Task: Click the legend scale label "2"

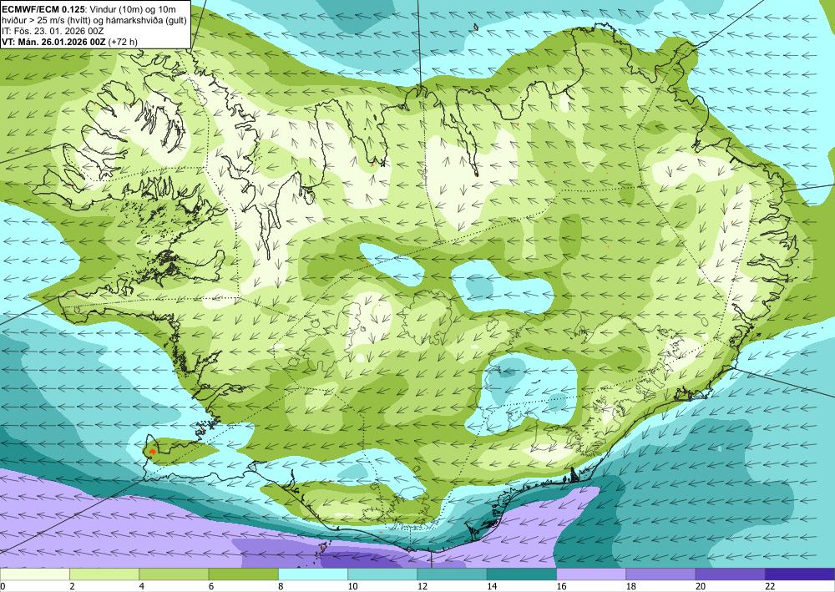Action: [x=72, y=586]
